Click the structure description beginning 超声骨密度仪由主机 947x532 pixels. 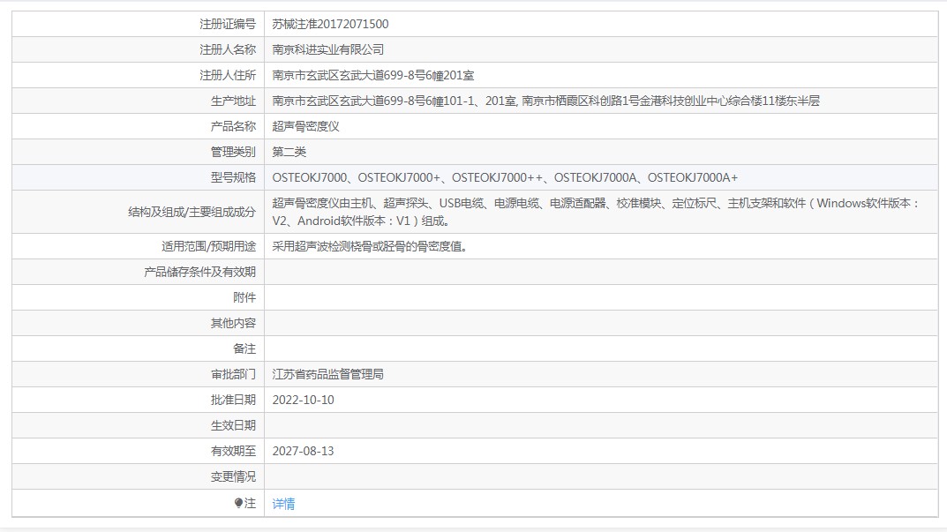tap(596, 212)
